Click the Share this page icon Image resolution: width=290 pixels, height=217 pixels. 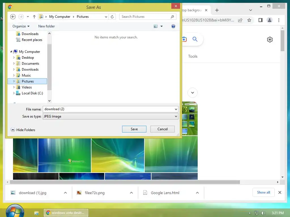coord(240,20)
